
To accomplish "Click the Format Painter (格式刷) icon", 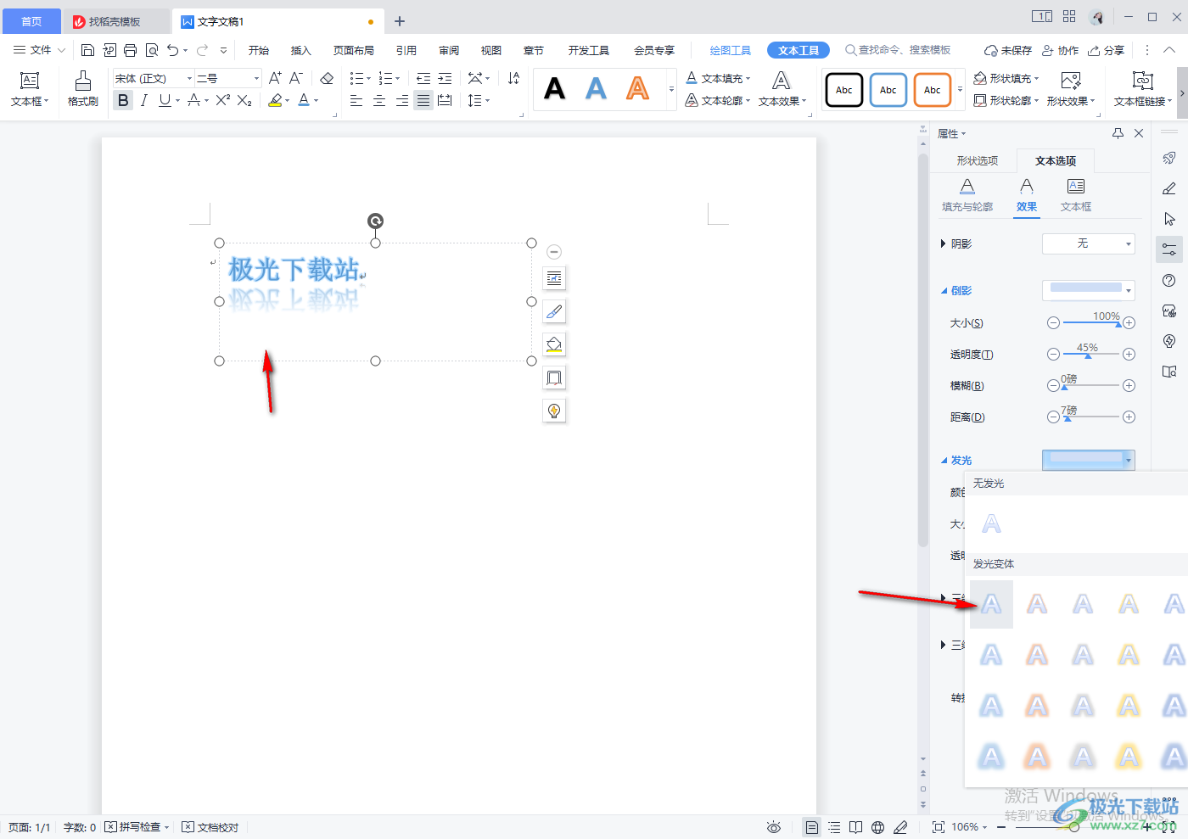I will pos(82,89).
